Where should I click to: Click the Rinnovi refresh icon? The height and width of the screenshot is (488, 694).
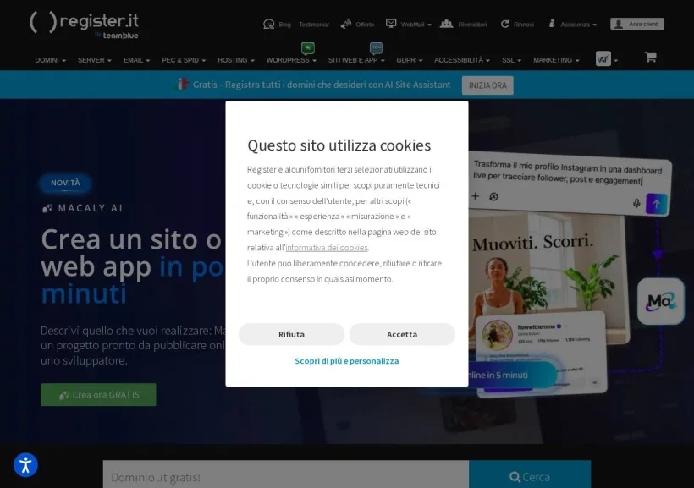(504, 24)
